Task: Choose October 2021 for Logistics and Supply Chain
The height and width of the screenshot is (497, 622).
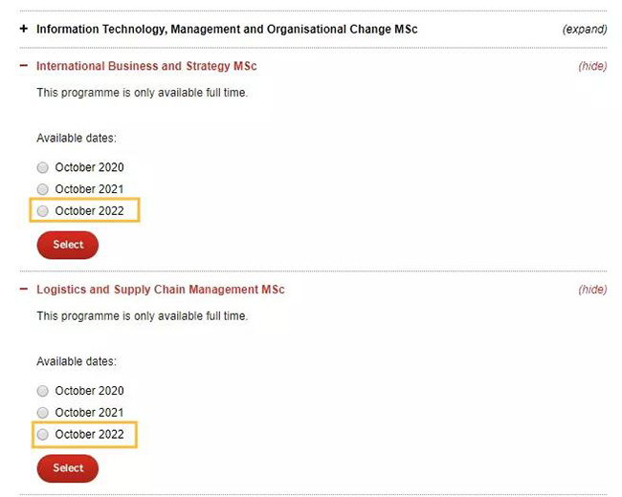Action: pyautogui.click(x=43, y=413)
